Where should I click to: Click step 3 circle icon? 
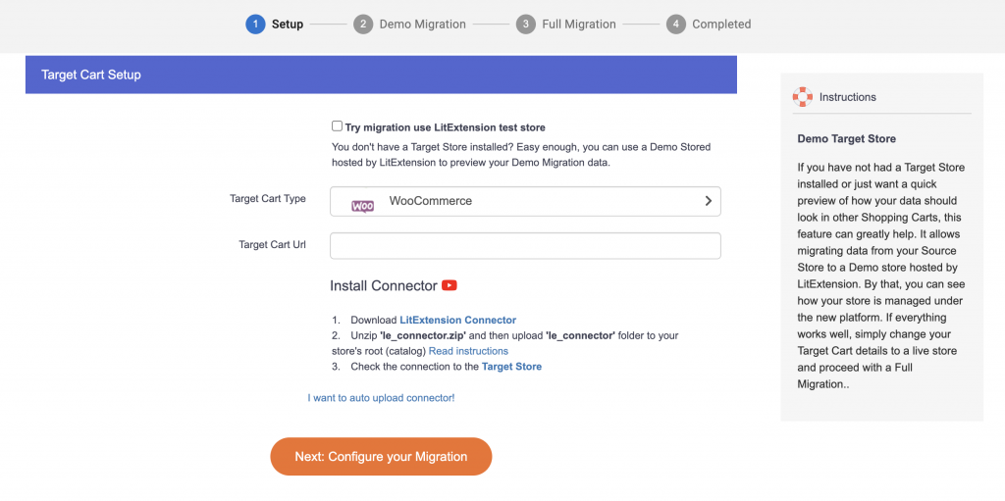click(526, 25)
